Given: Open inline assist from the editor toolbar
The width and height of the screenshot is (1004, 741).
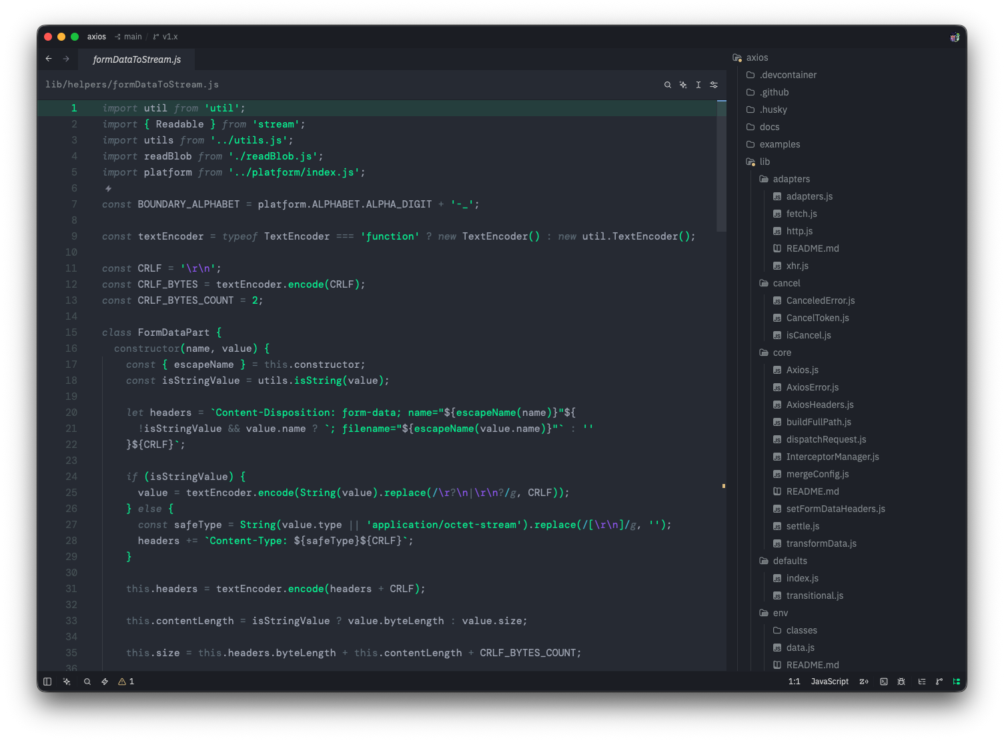Looking at the screenshot, I should [683, 85].
